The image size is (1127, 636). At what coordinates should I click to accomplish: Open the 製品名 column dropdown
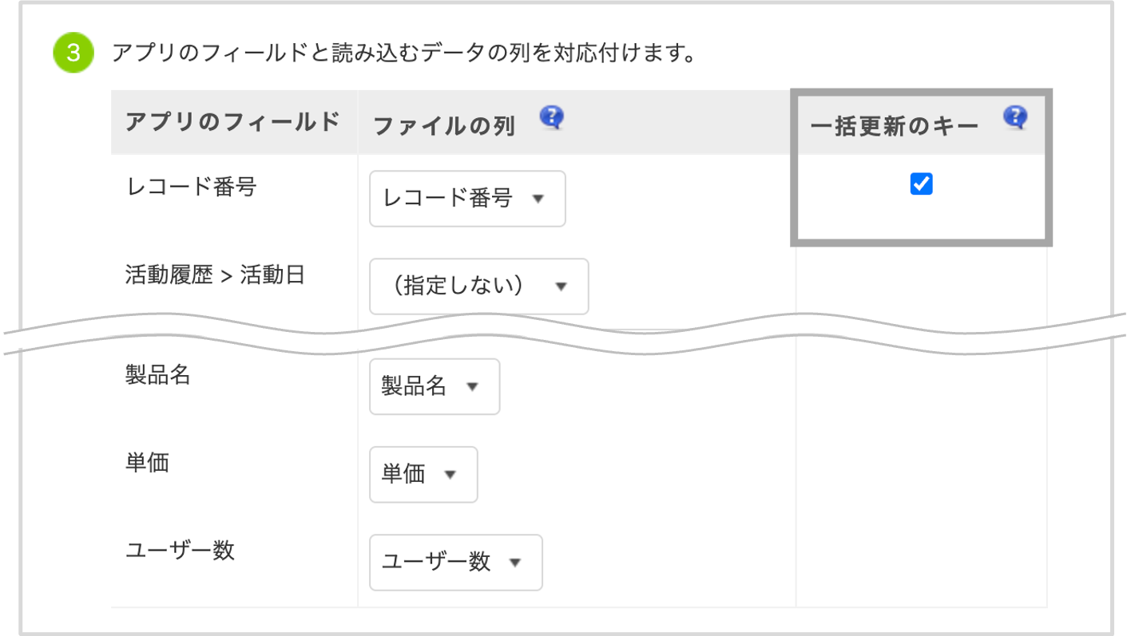(x=434, y=386)
